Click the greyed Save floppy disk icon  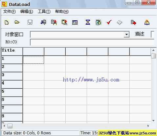click(30, 22)
